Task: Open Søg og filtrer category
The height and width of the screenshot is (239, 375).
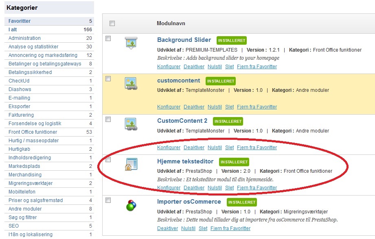Action: (x=49, y=217)
